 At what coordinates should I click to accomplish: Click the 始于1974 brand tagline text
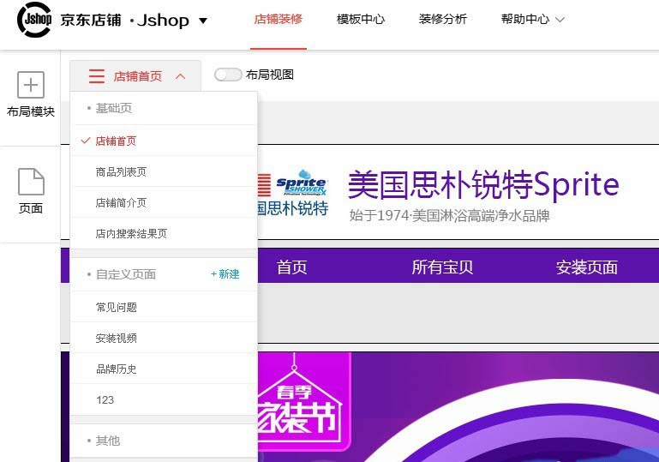tap(449, 216)
